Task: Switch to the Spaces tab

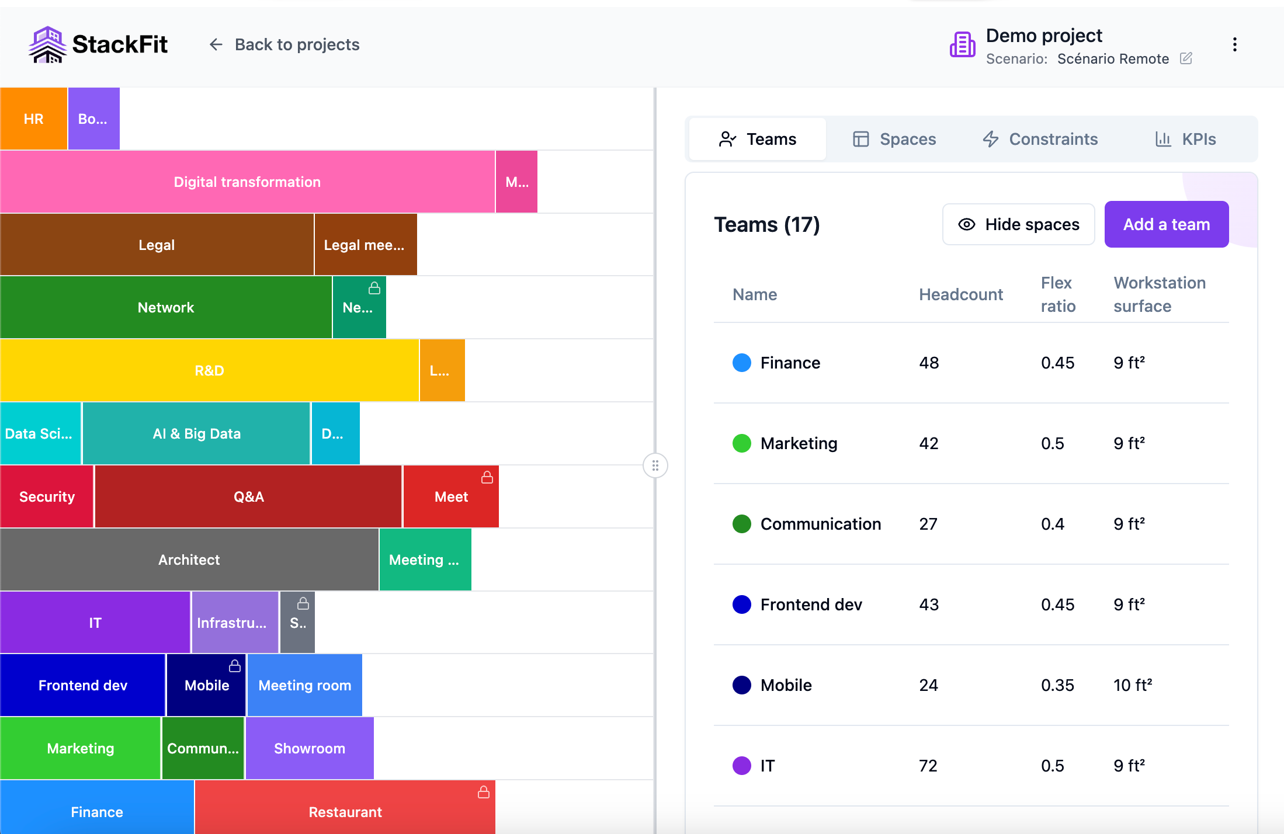Action: (x=894, y=139)
